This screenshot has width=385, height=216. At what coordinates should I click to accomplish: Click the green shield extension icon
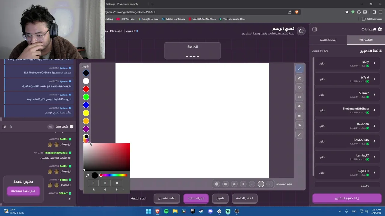(x=353, y=12)
